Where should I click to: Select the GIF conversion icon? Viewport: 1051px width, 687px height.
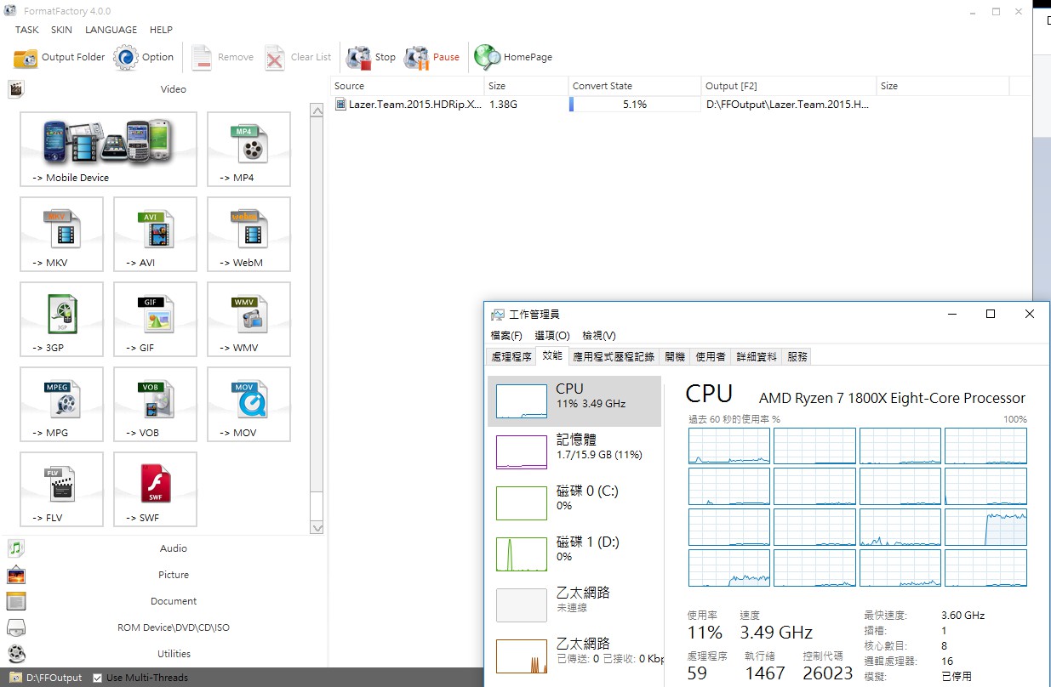pyautogui.click(x=155, y=319)
